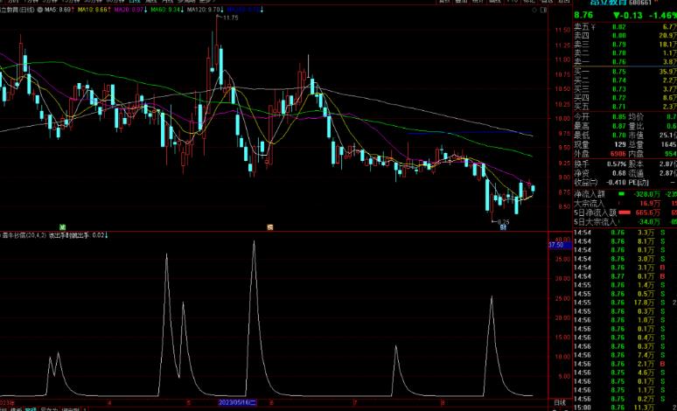Click the diamond icon at chart top right
The height and width of the screenshot is (411, 677).
pos(534,10)
